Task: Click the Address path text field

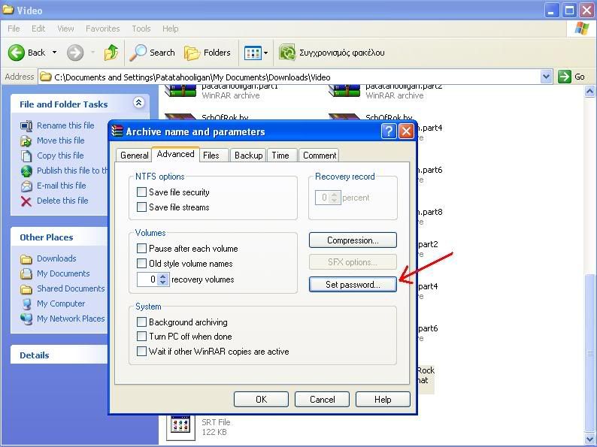Action: pyautogui.click(x=289, y=77)
